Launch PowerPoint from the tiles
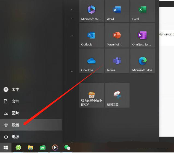The image size is (174, 153). pos(117,35)
